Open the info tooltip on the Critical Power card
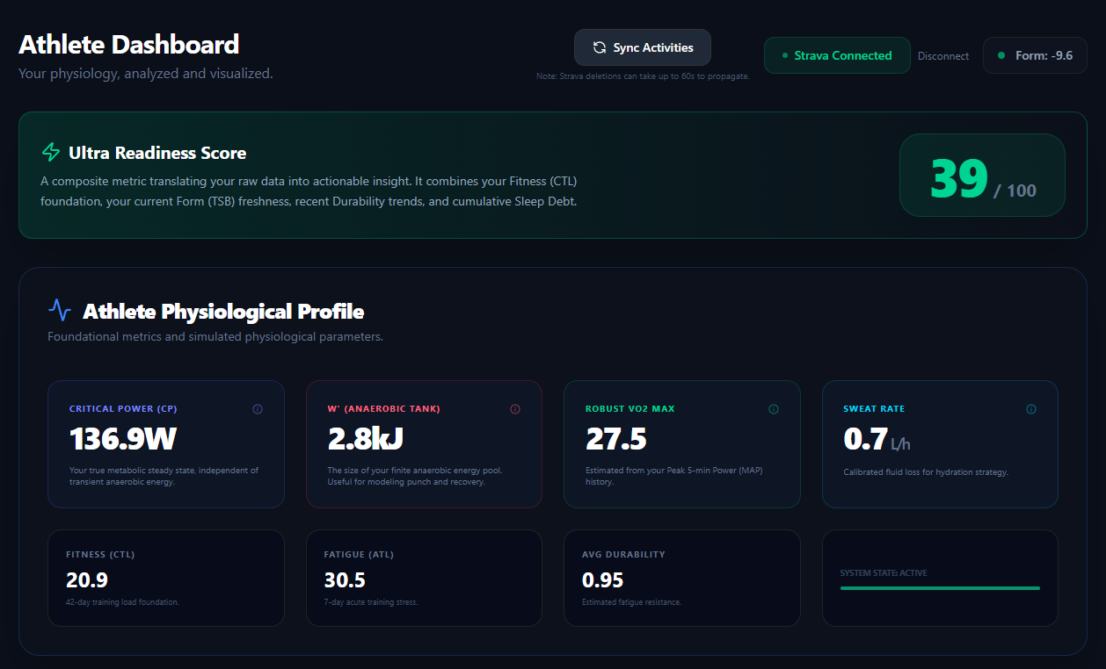The image size is (1106, 669). (258, 408)
